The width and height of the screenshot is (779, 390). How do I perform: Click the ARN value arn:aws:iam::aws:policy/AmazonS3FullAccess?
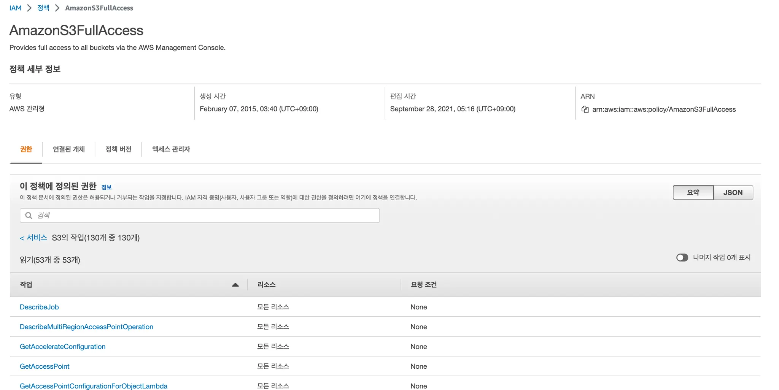point(664,109)
